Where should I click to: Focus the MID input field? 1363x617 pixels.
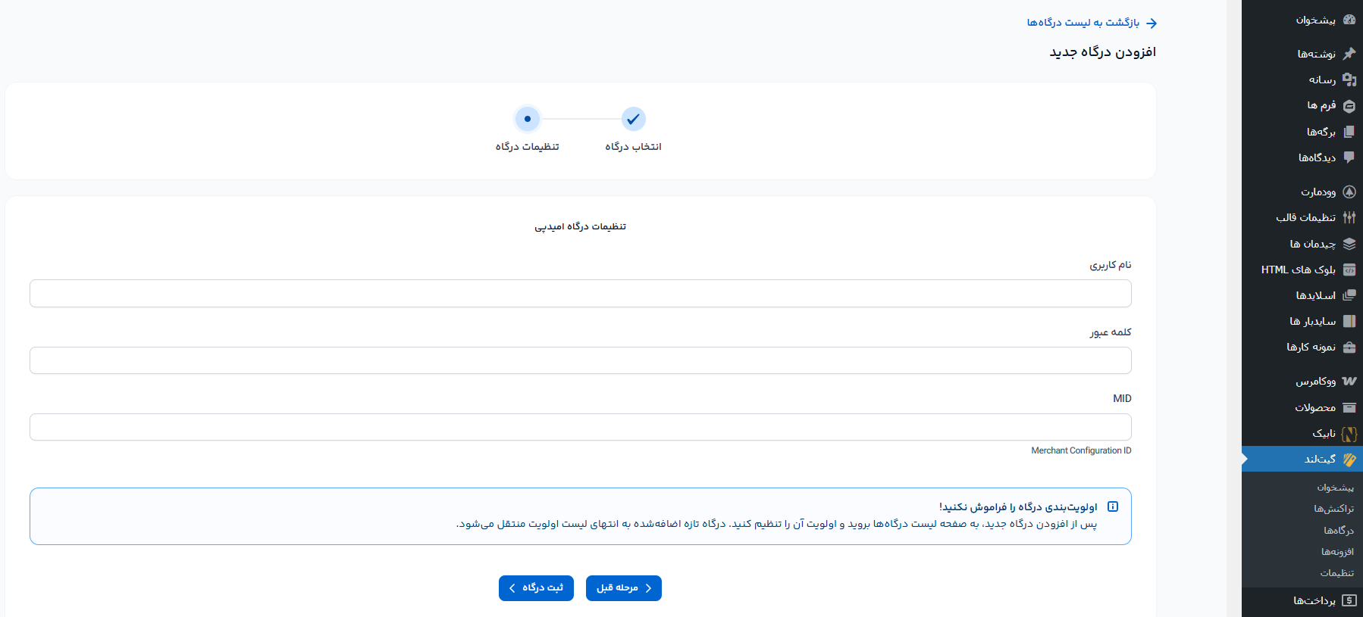581,427
